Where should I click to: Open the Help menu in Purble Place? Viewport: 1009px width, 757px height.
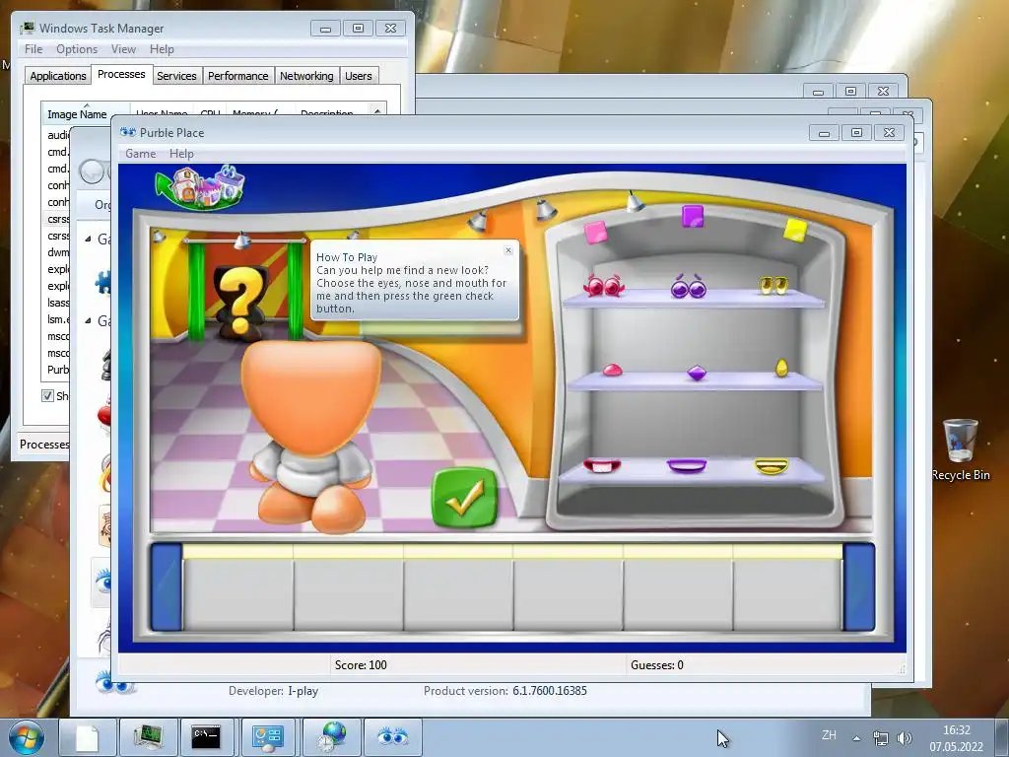[x=181, y=153]
